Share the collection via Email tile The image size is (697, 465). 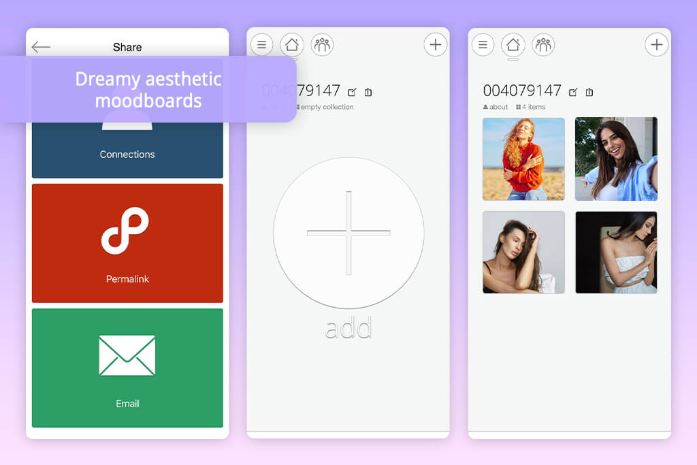tap(127, 368)
